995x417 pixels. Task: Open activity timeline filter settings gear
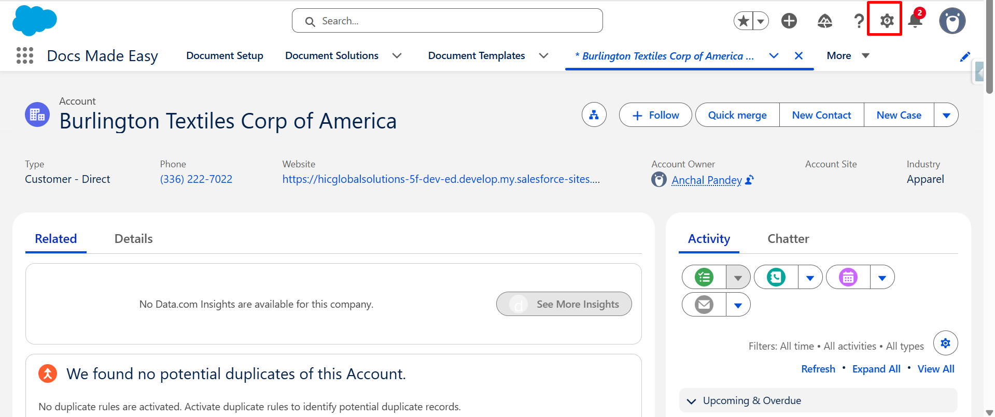pos(946,343)
